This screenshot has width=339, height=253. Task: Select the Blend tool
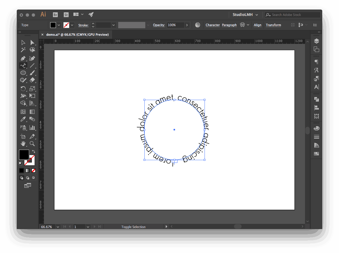(x=32, y=119)
